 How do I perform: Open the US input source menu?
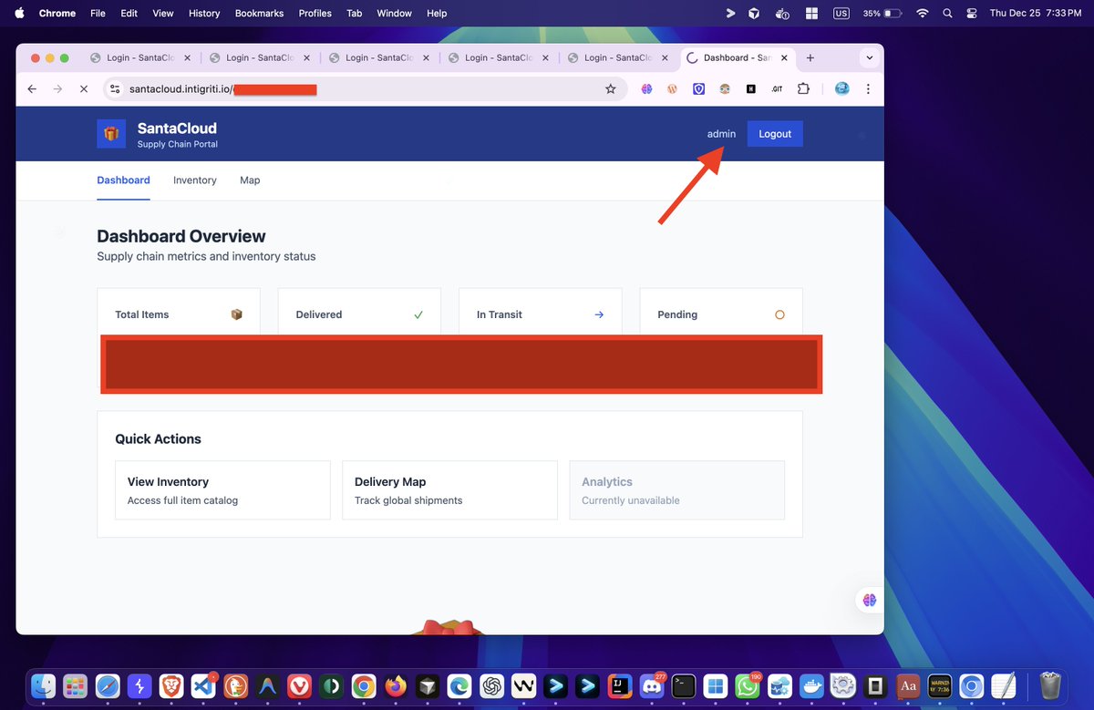coord(840,14)
